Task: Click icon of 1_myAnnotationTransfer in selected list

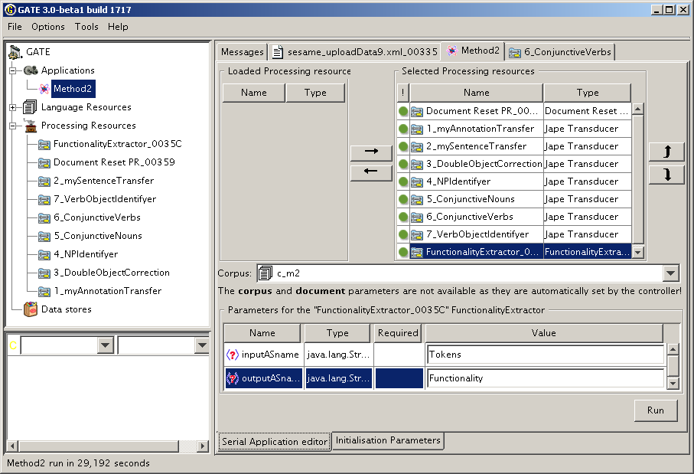Action: [x=416, y=129]
